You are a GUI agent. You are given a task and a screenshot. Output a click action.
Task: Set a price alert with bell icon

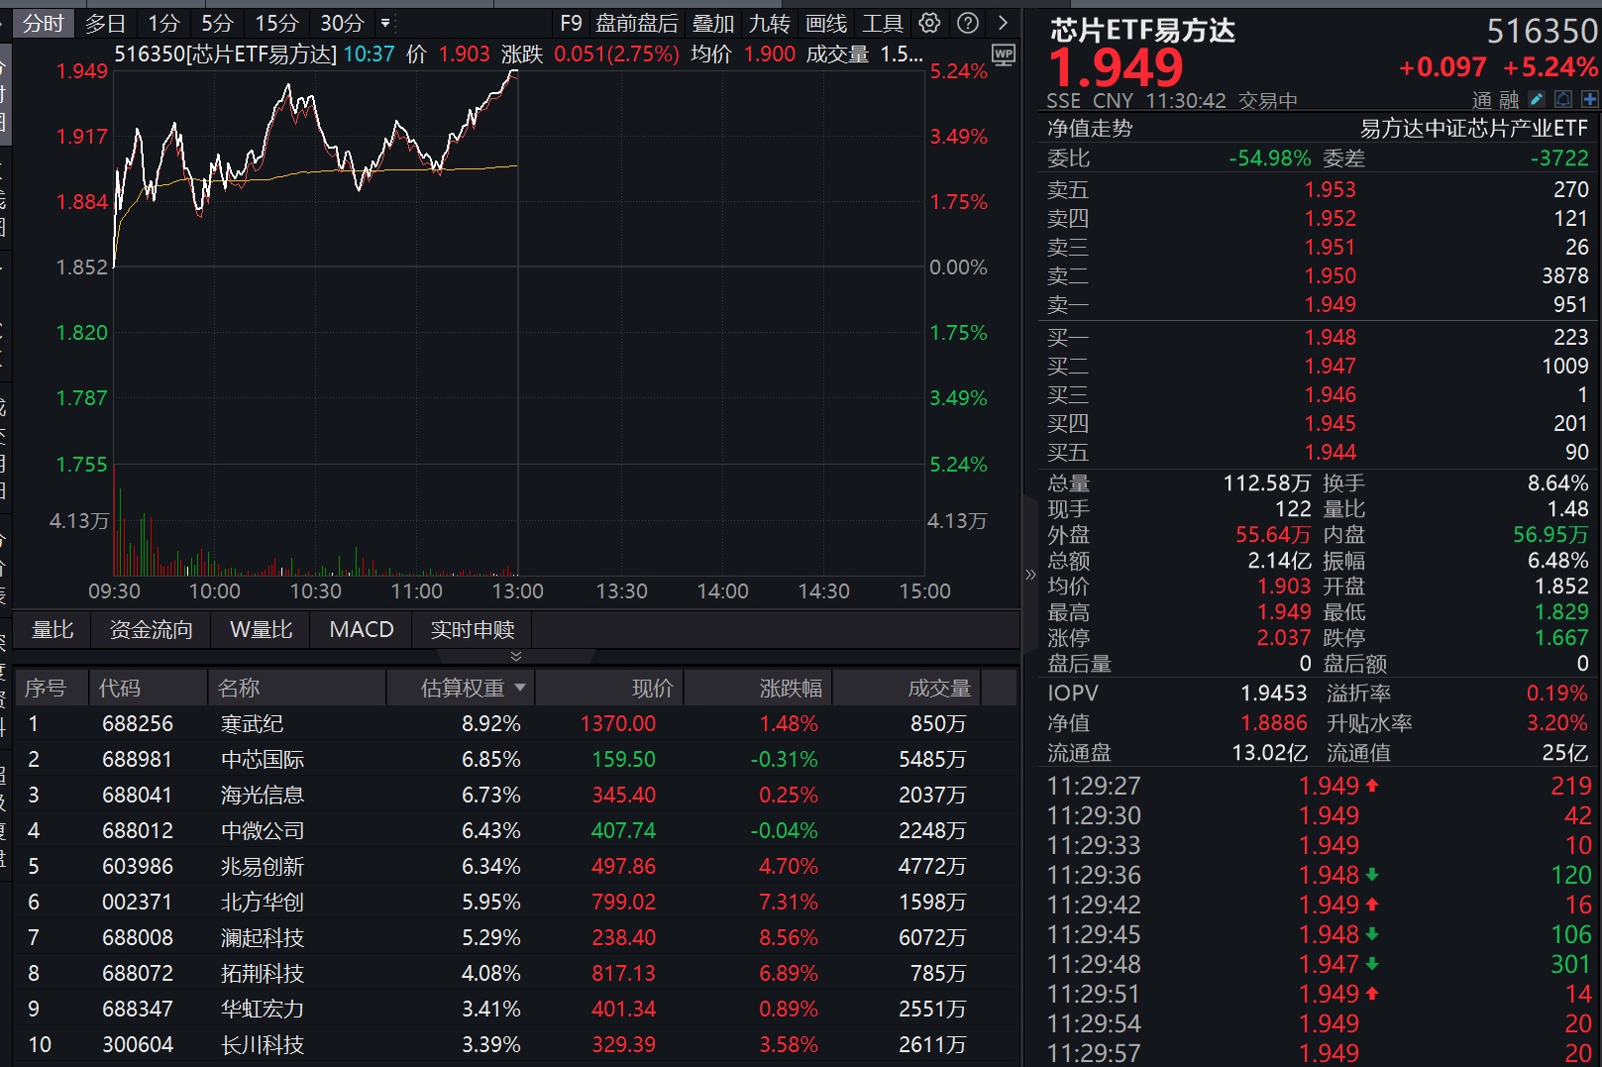click(1563, 99)
